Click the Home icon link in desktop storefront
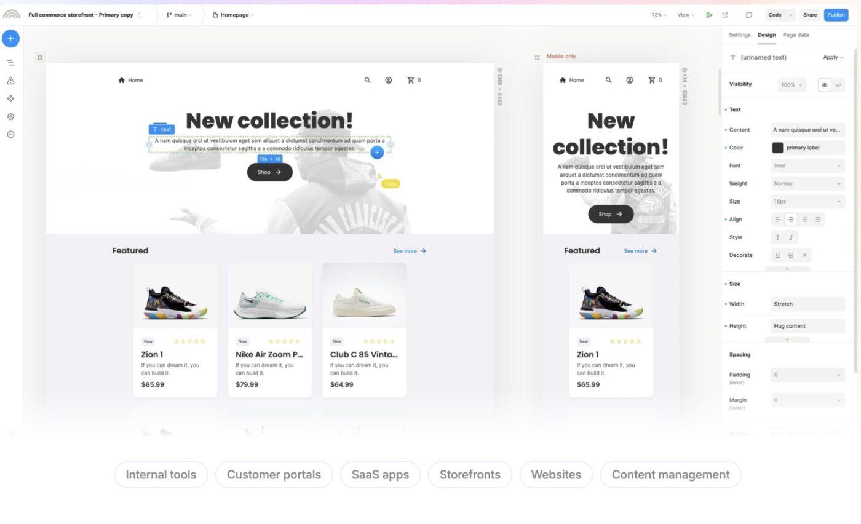 (x=130, y=80)
